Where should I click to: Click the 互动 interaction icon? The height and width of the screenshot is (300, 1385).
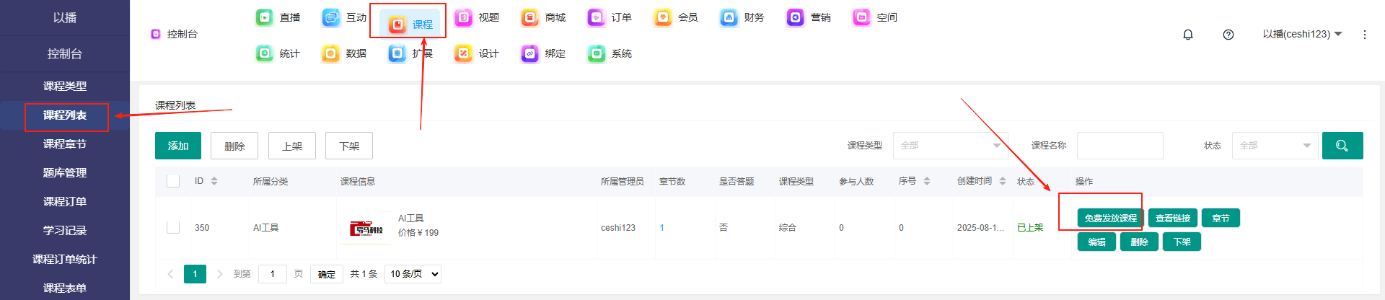(331, 17)
